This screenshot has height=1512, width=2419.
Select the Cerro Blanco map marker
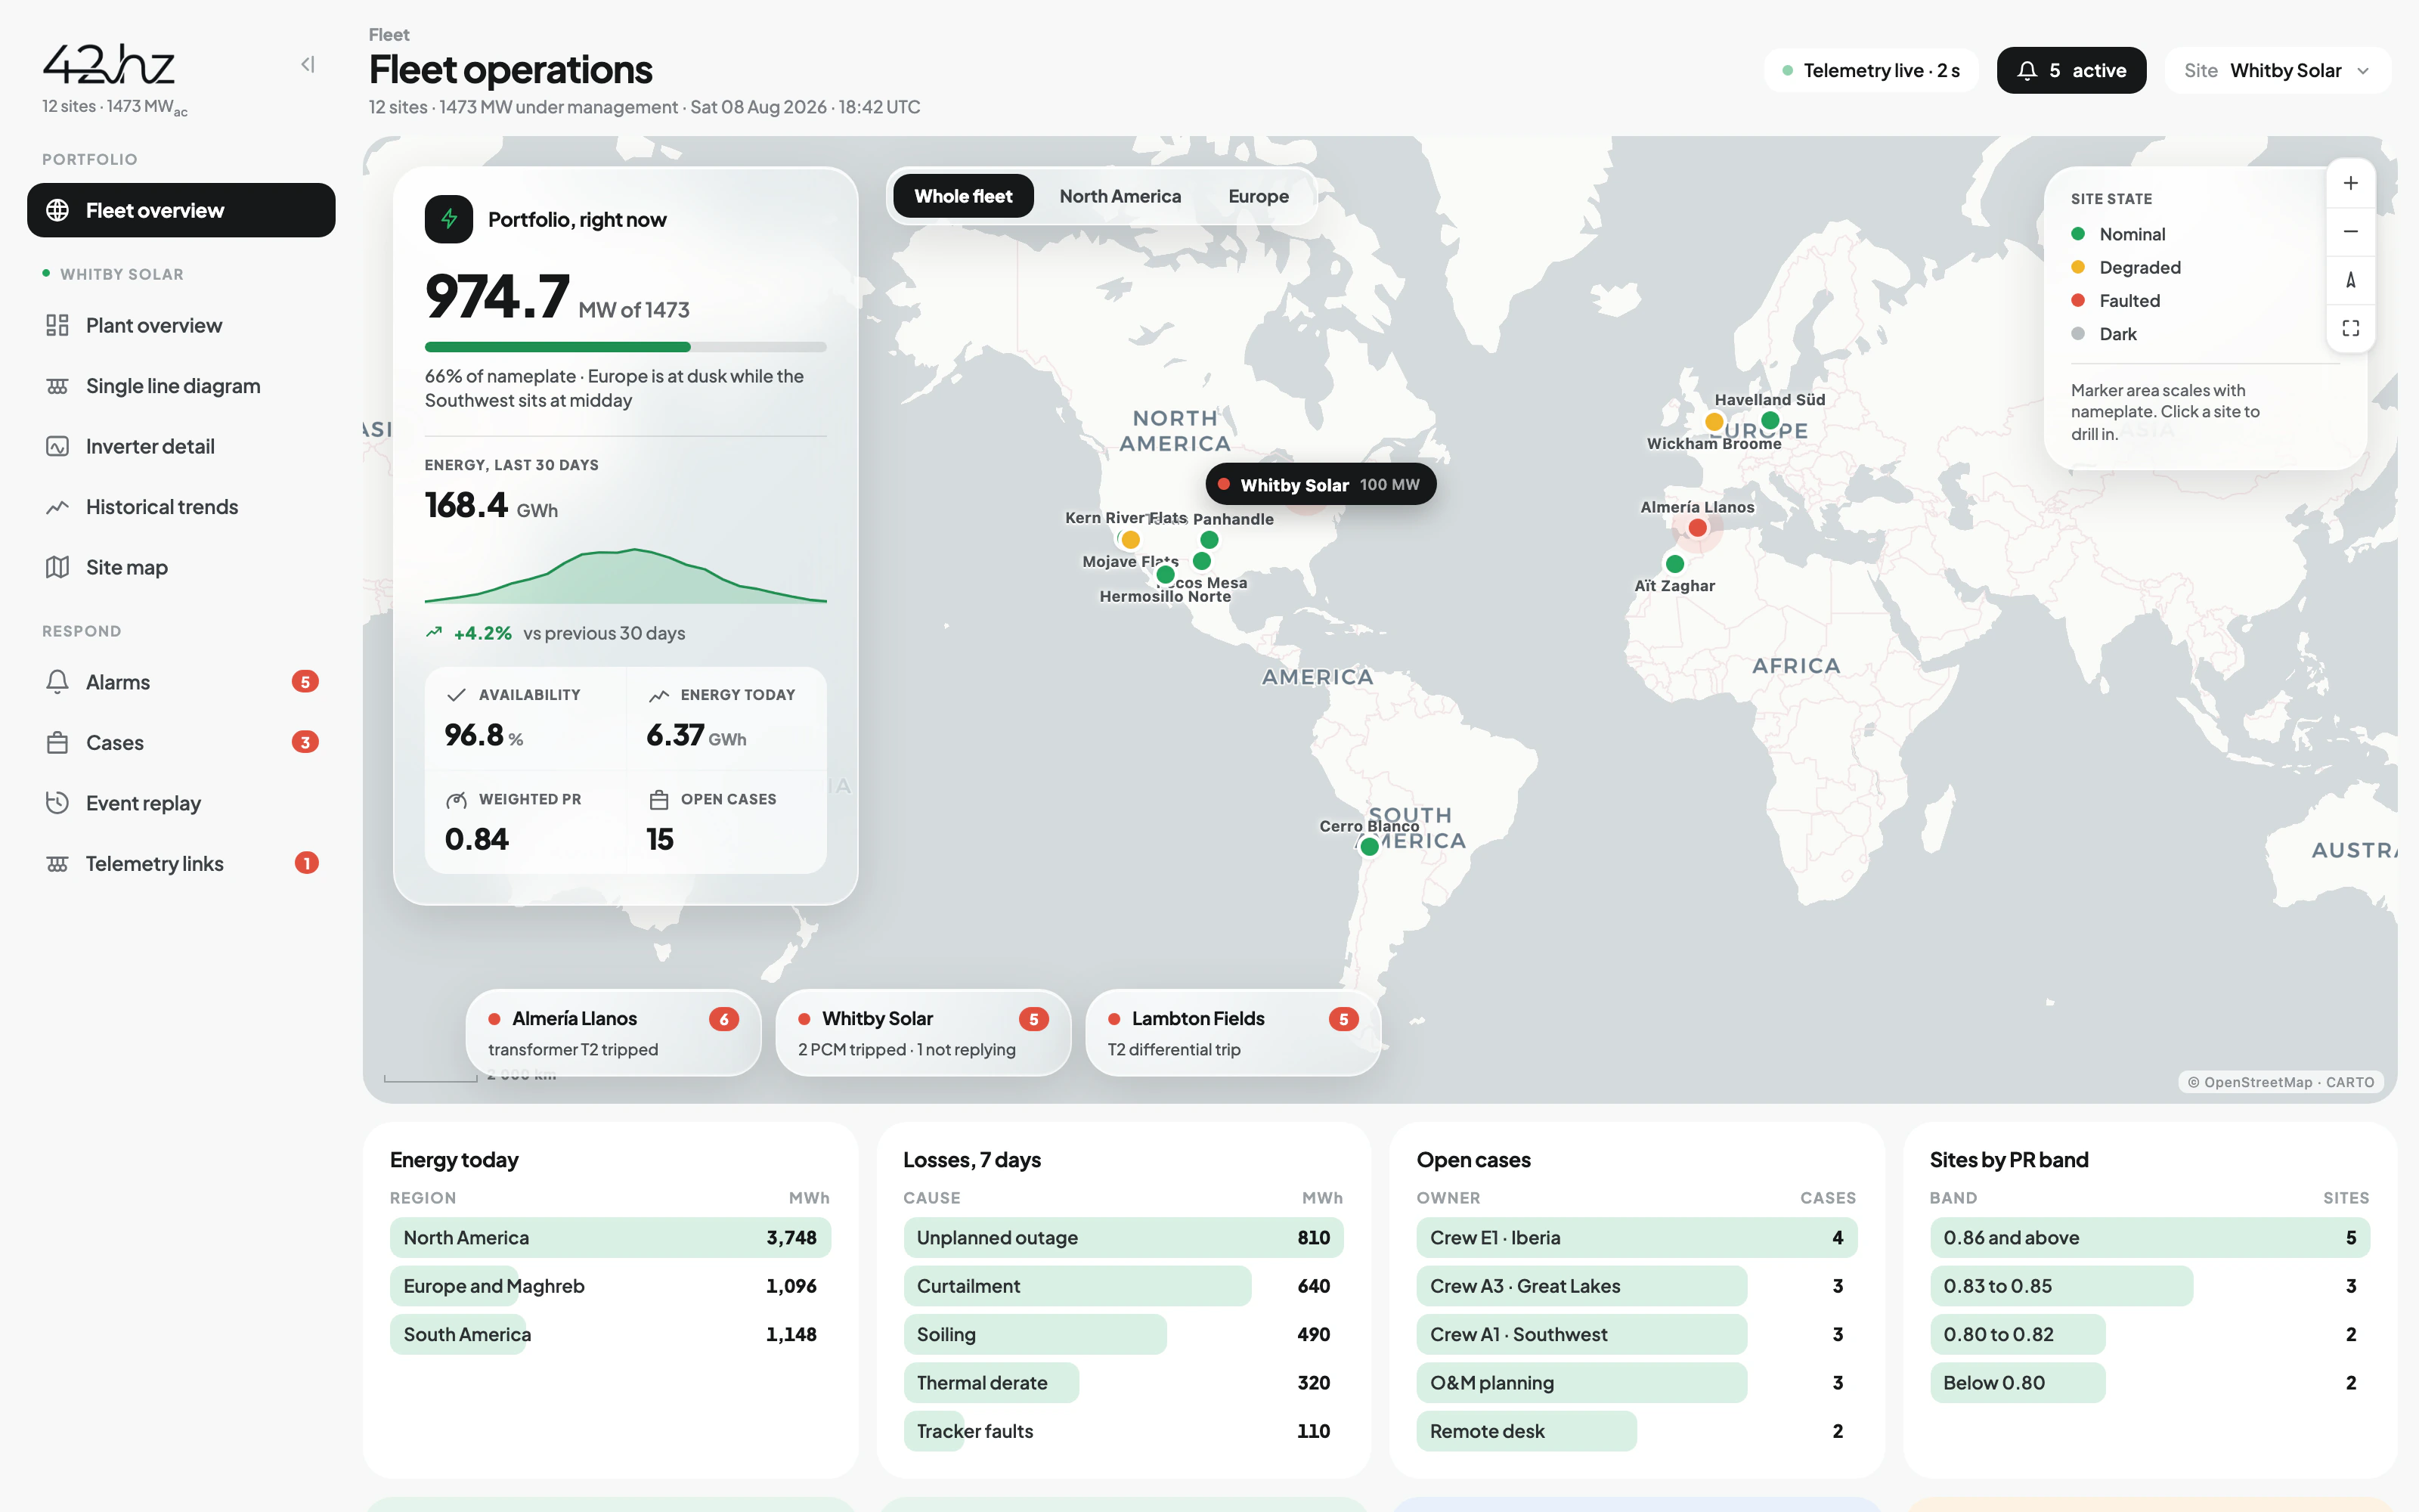pos(1370,846)
